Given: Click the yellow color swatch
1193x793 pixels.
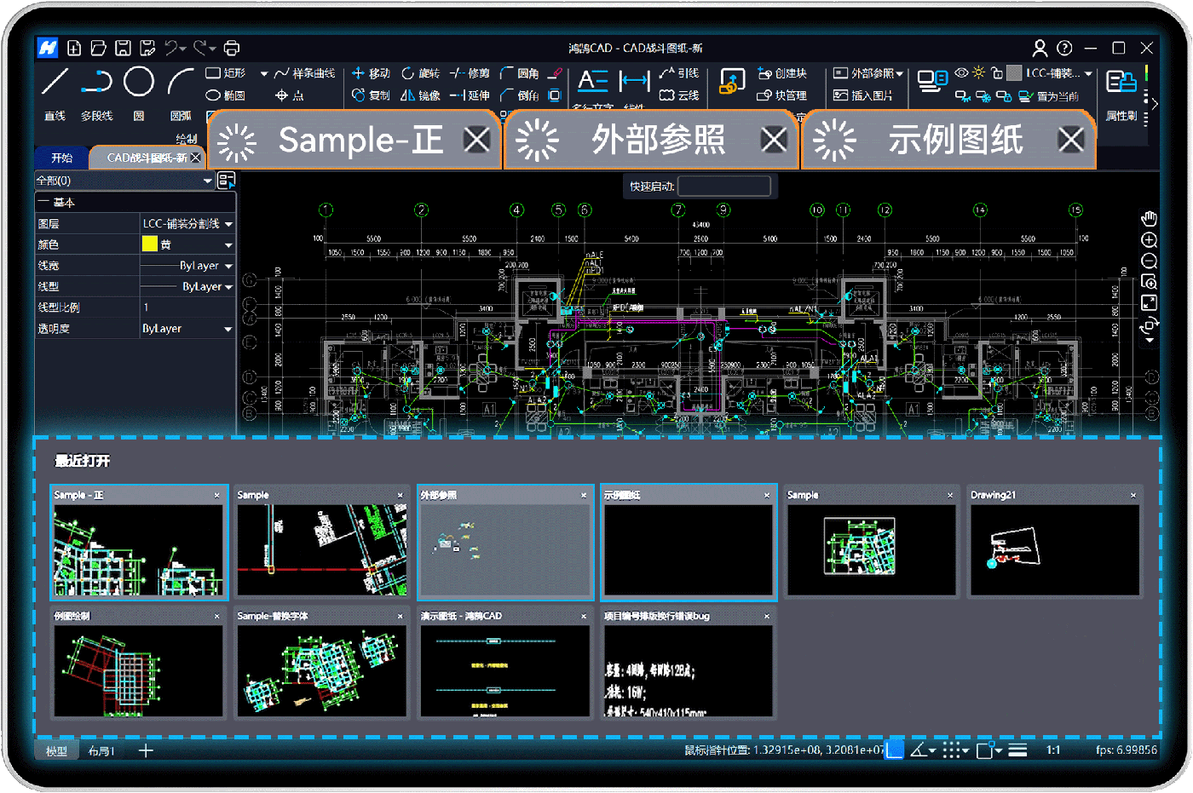Looking at the screenshot, I should pos(150,244).
